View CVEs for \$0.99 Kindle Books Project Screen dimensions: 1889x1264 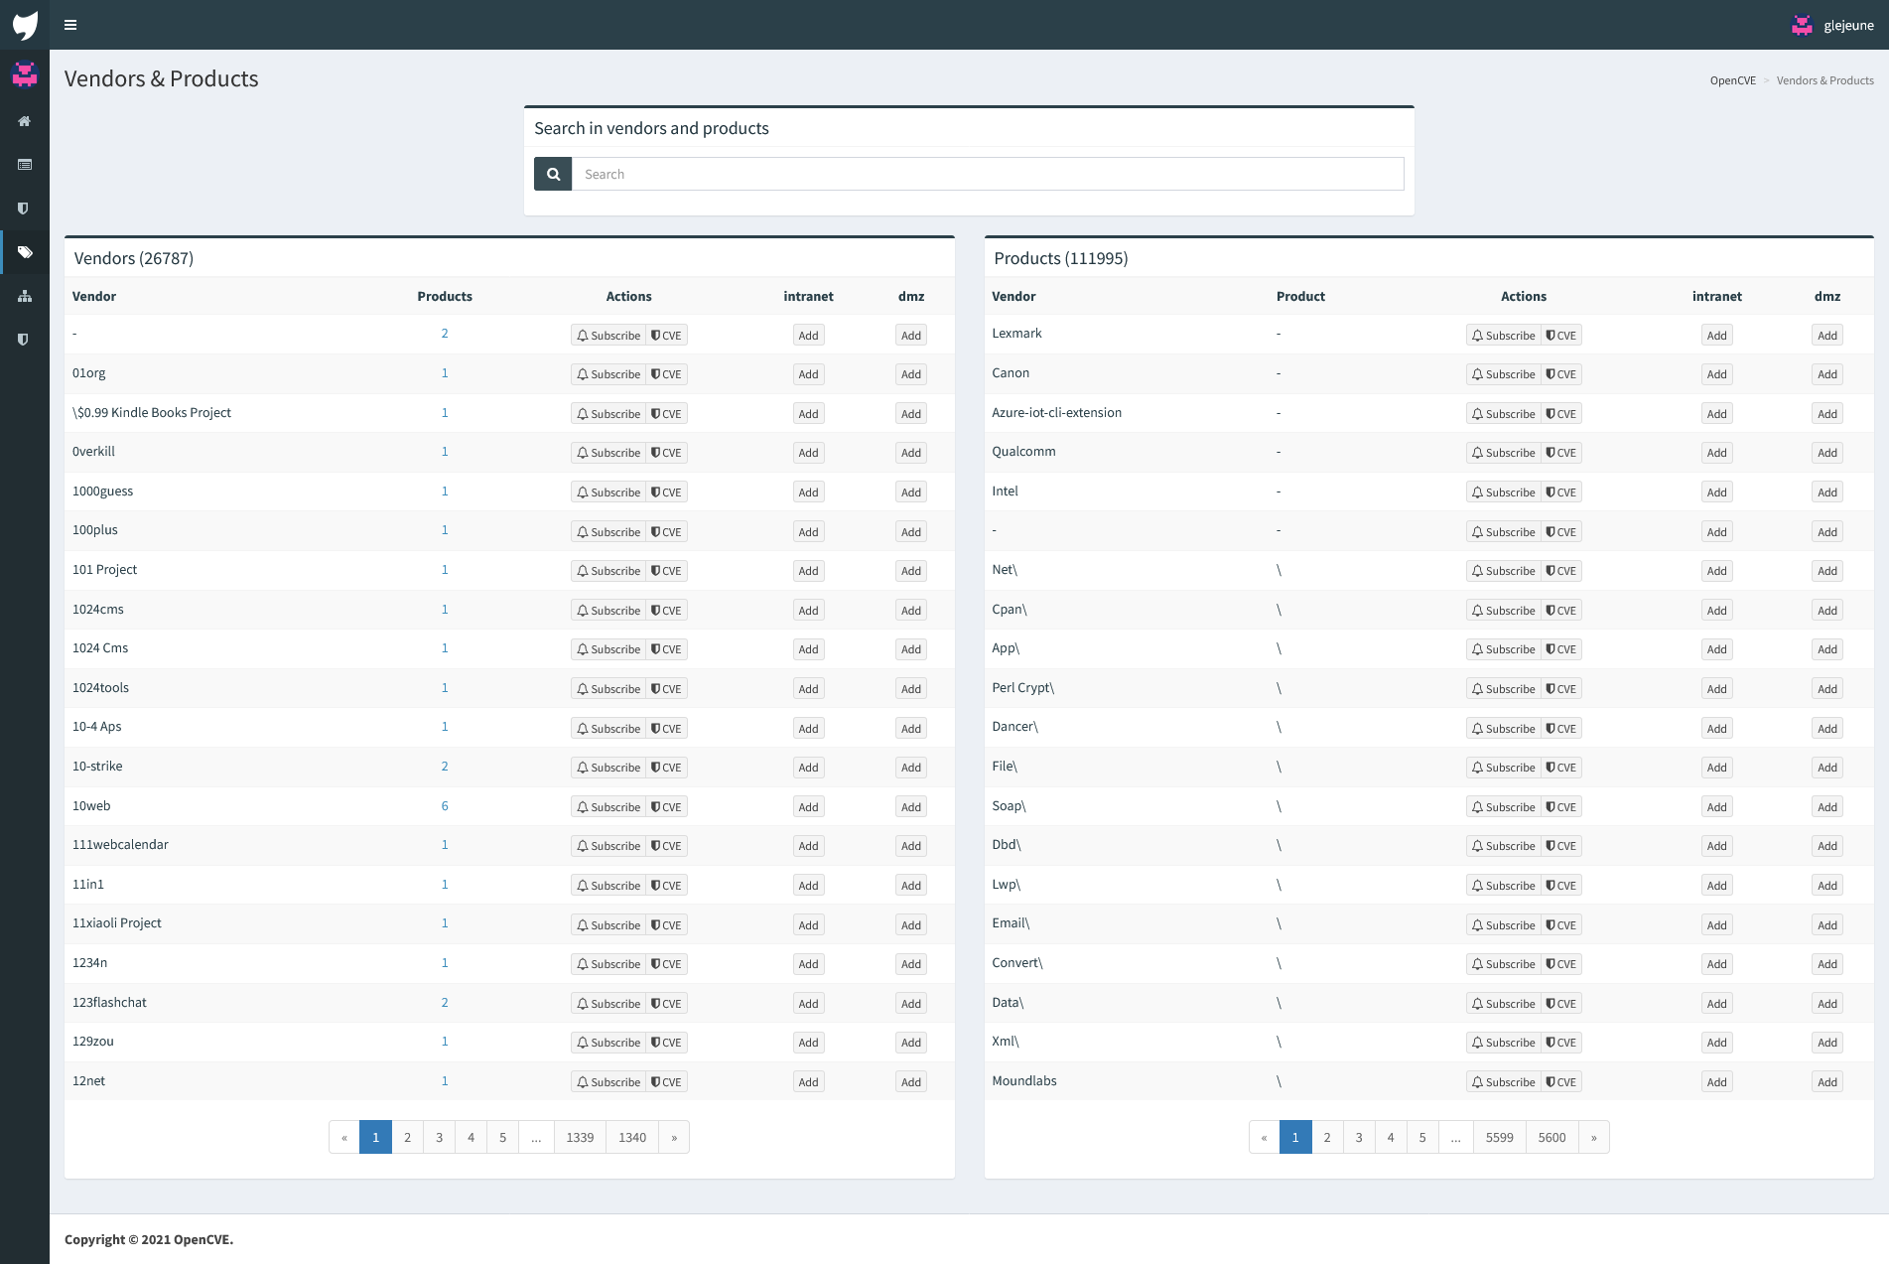tap(667, 414)
